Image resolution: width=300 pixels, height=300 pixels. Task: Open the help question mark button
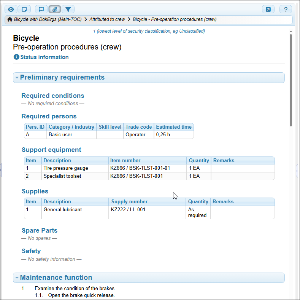point(286,10)
